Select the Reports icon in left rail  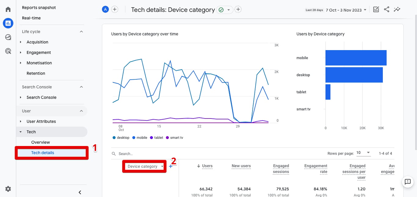point(8,23)
